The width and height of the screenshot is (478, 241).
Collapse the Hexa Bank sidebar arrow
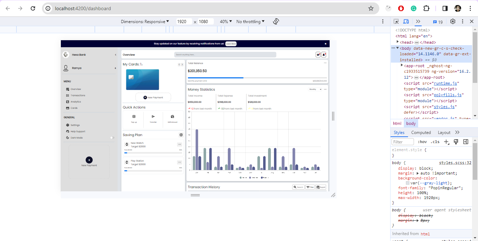(115, 55)
